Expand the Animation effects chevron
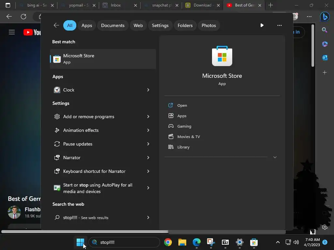This screenshot has height=250, width=334. [x=148, y=130]
